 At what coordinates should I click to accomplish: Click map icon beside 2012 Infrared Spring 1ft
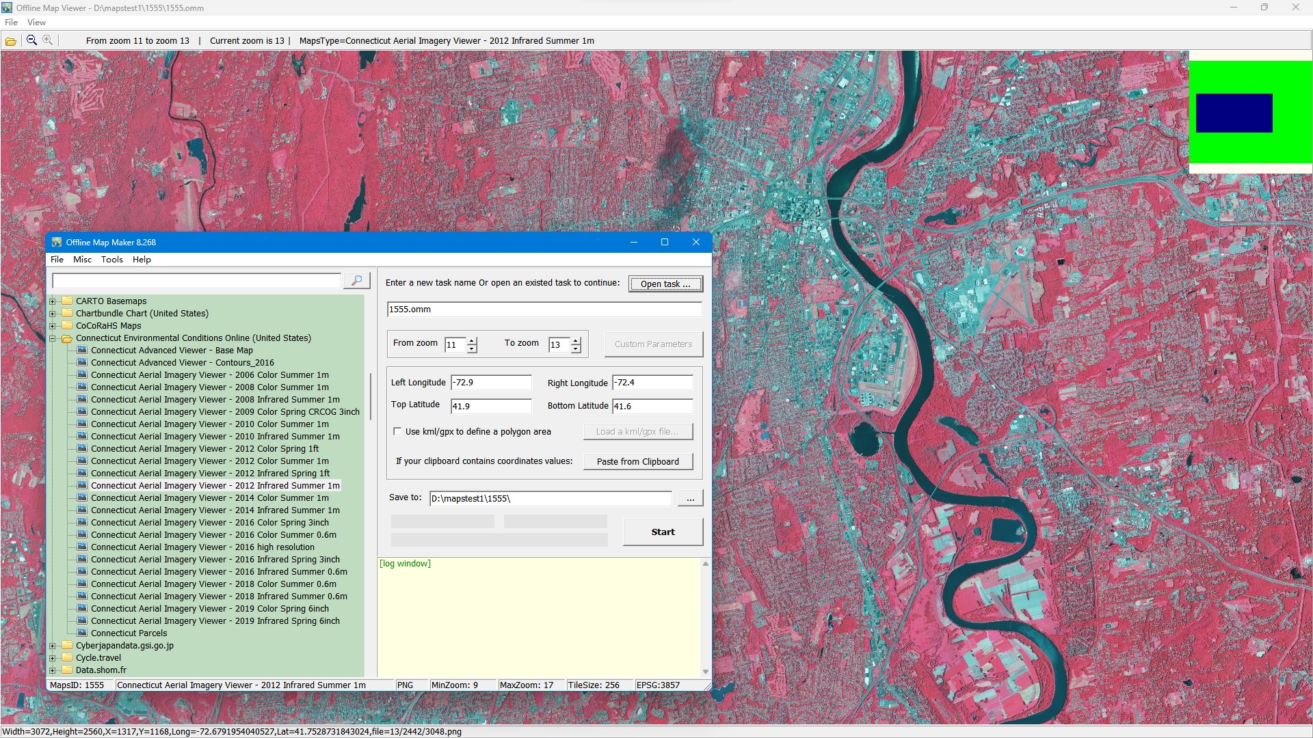(83, 473)
